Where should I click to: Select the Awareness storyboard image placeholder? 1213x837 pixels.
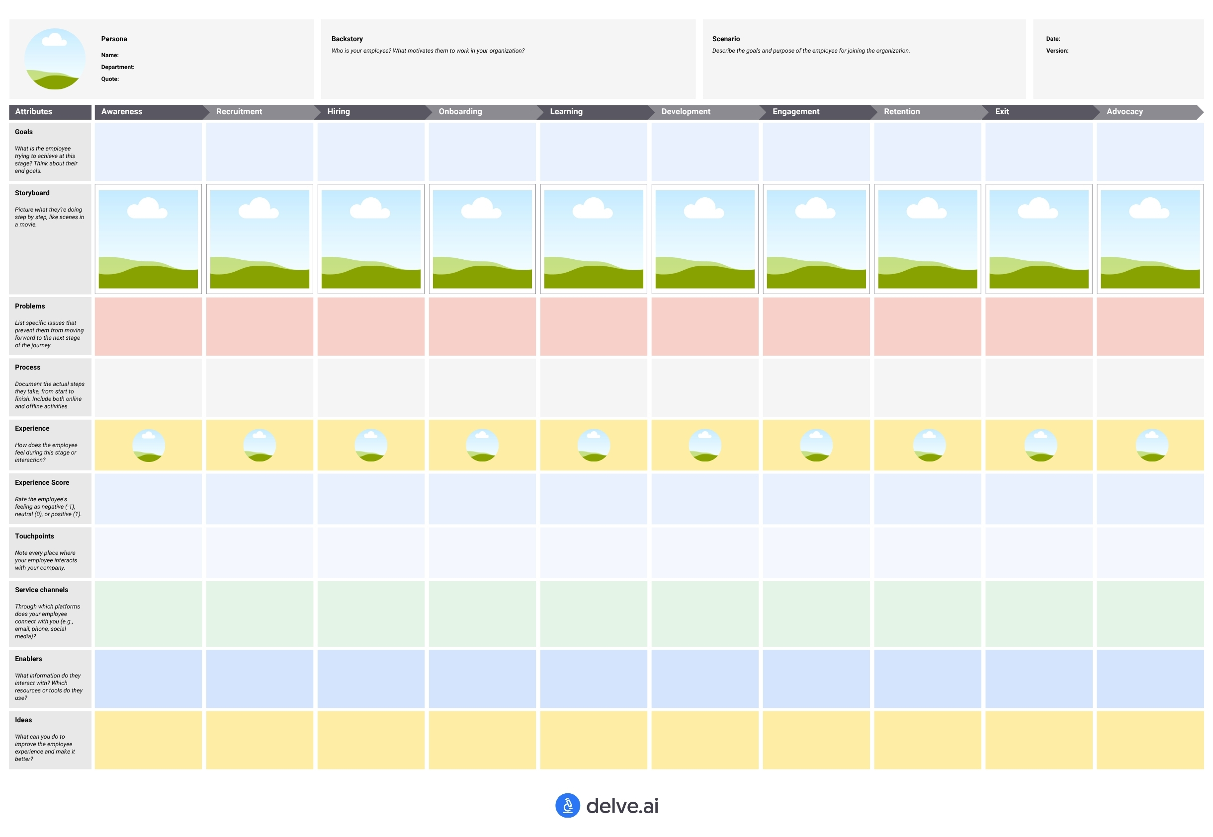coord(149,238)
